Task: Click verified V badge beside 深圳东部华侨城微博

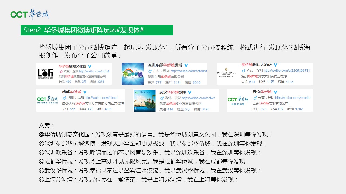Action: point(186,65)
